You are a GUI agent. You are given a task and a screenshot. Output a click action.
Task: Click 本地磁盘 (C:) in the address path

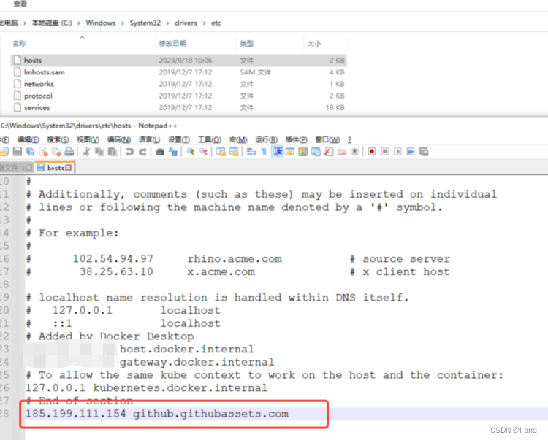click(x=52, y=23)
